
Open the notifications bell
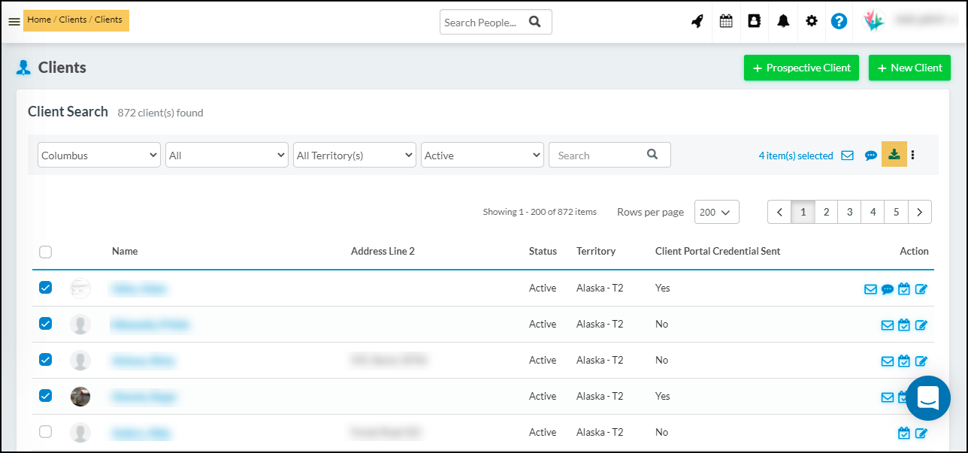(783, 21)
